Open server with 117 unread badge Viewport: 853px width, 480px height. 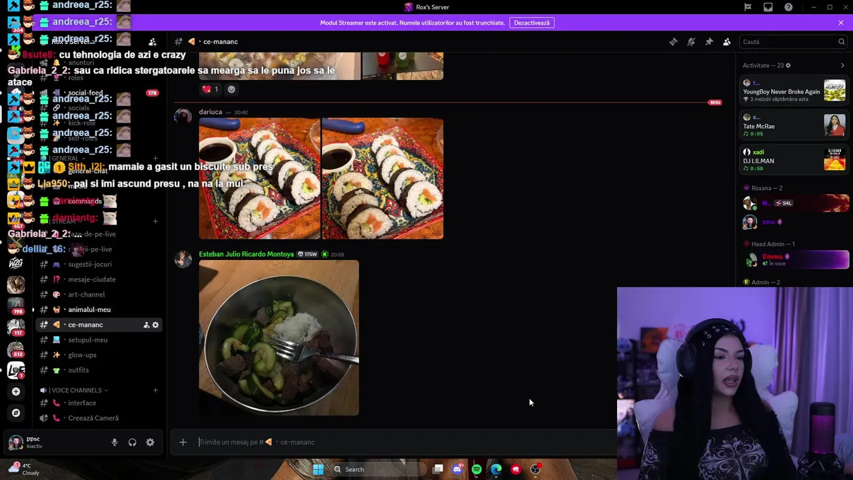click(16, 327)
